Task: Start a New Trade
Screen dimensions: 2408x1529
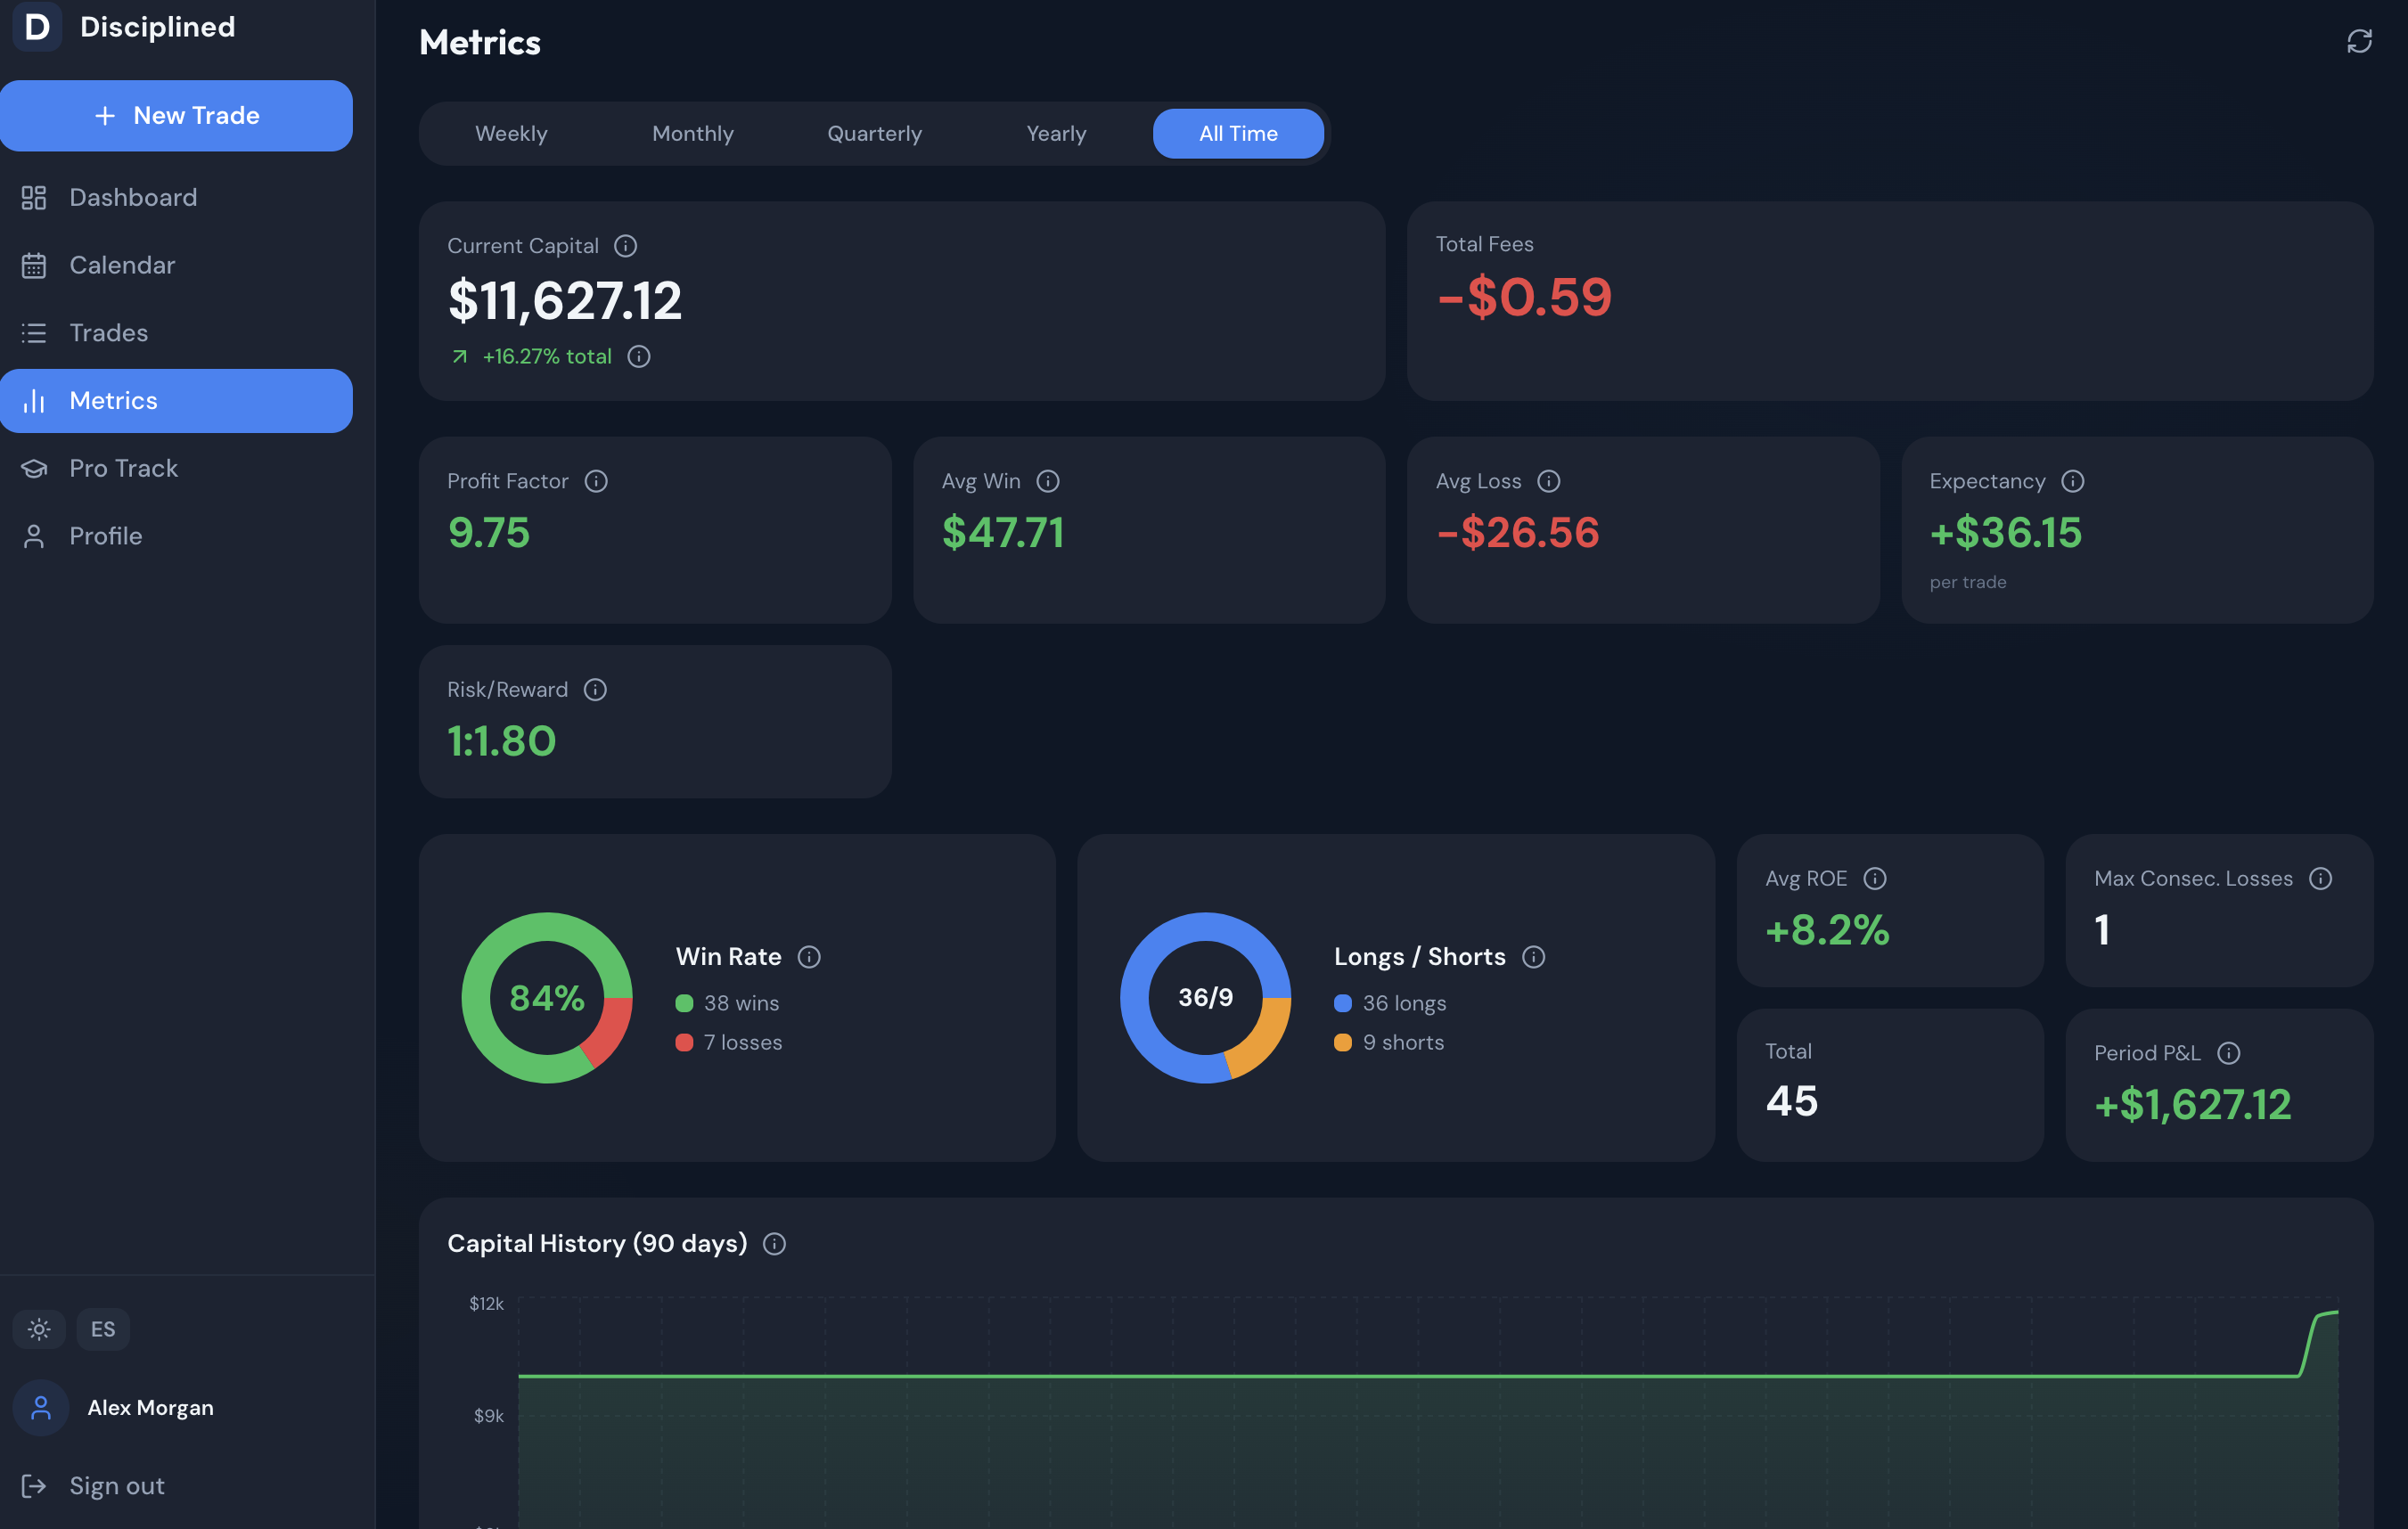Action: [x=177, y=115]
